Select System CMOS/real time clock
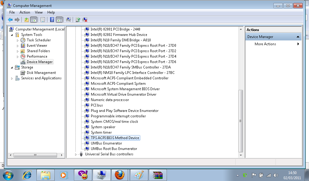 (x=114, y=122)
